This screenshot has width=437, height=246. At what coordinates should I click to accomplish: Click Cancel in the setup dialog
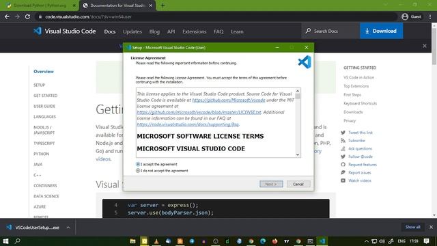coord(298,184)
